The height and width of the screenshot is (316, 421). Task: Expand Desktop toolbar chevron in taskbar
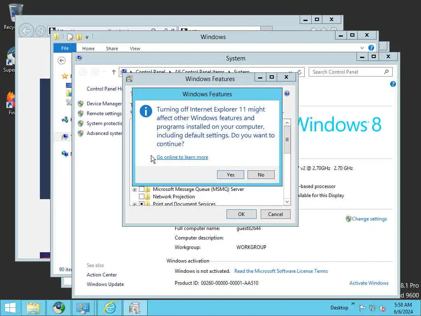[353, 304]
